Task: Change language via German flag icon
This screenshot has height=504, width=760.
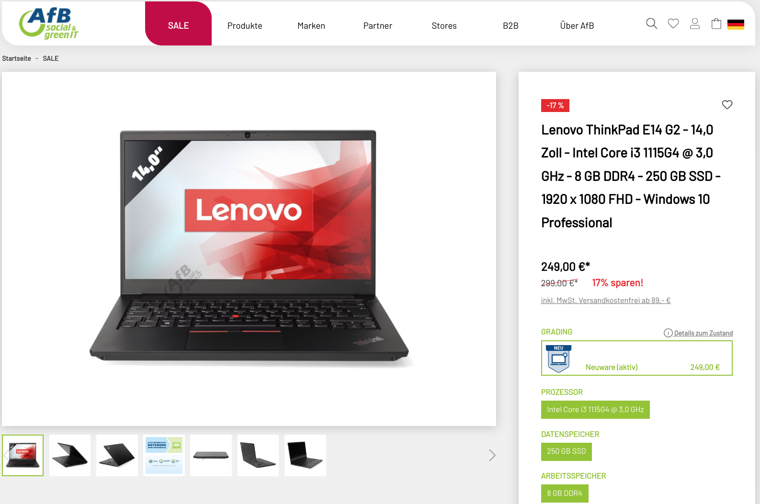Action: (x=736, y=24)
